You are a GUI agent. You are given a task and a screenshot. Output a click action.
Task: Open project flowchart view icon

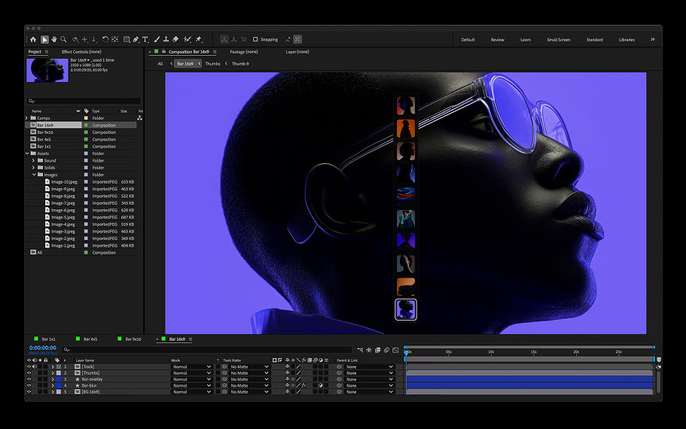tap(139, 118)
